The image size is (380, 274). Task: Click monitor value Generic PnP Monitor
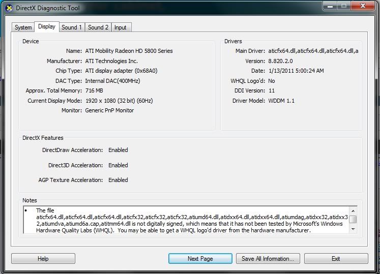(x=109, y=110)
